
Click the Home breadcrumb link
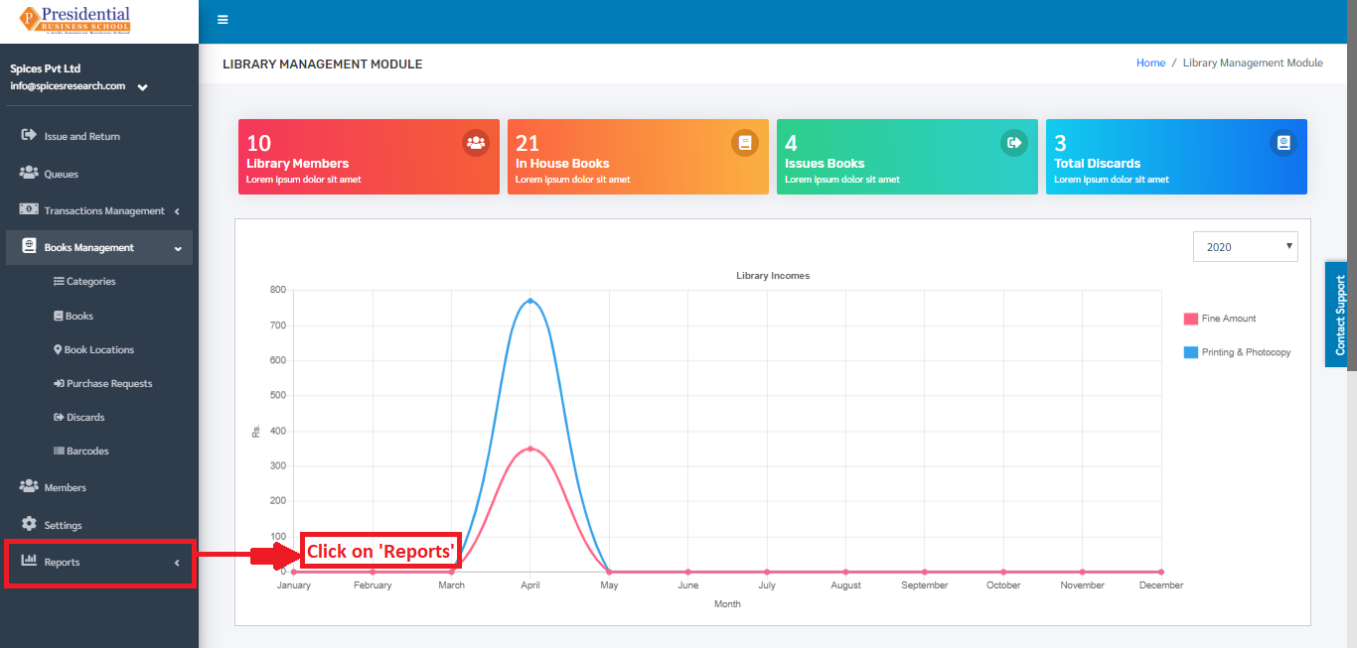coord(1150,63)
